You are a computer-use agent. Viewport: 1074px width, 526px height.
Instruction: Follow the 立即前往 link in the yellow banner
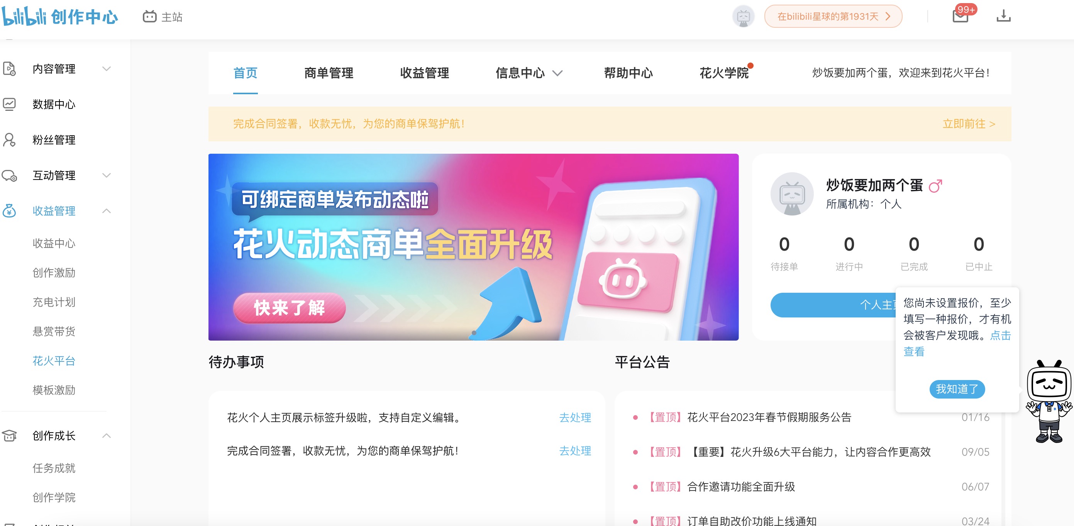(969, 124)
